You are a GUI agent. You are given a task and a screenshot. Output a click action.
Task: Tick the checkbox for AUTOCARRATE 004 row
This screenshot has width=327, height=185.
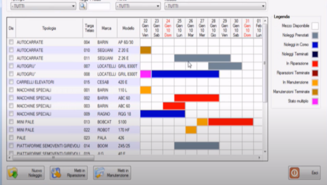pyautogui.click(x=11, y=42)
